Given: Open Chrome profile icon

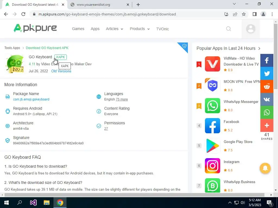Looking at the screenshot, I should pyautogui.click(x=263, y=14).
